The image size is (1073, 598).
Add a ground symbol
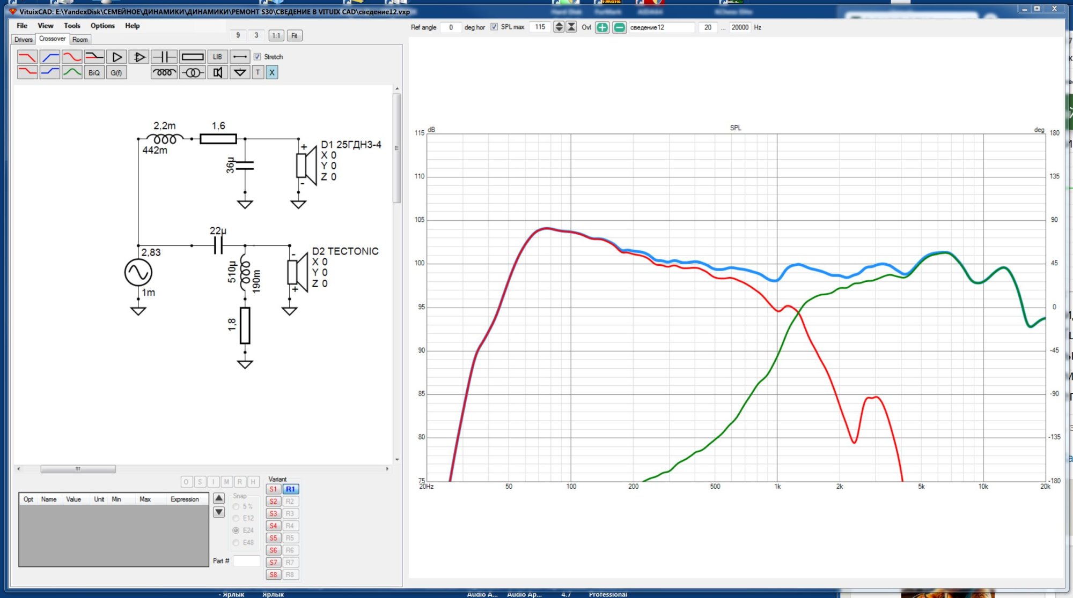point(240,72)
